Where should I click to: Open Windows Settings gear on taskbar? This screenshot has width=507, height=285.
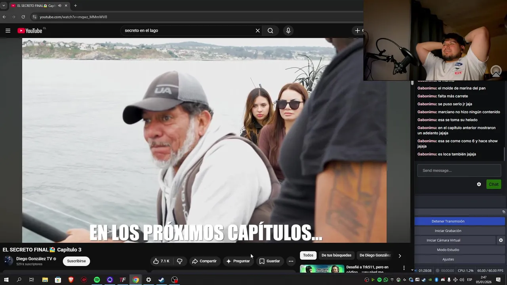tap(149, 280)
